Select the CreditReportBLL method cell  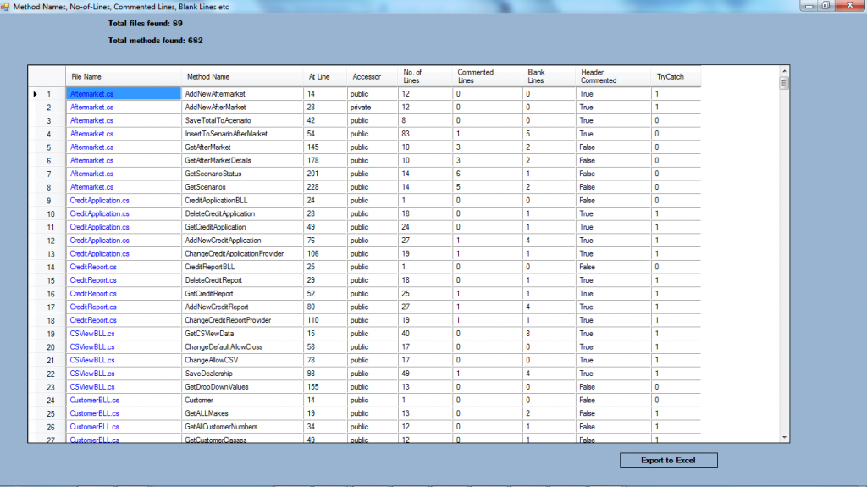[242, 267]
